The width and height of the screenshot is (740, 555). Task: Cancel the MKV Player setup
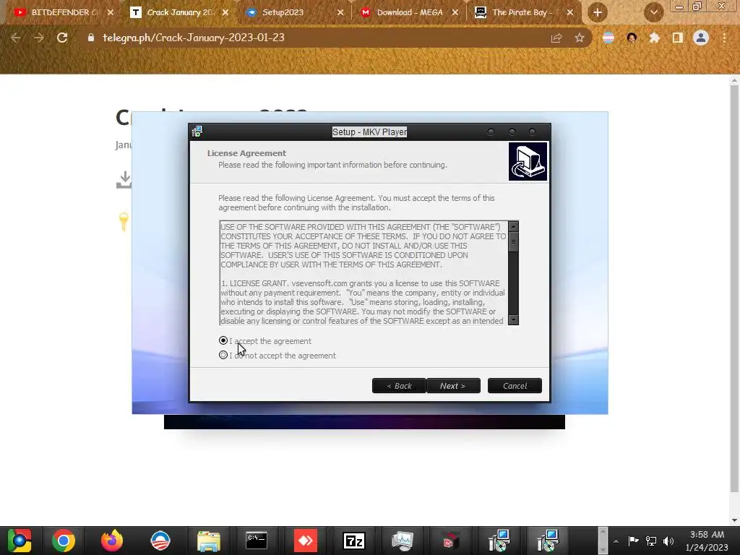(515, 386)
